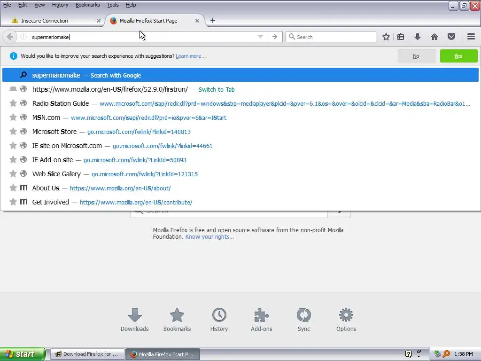Screen dimensions: 481x361
Task: Click the back arrow navigation button
Action: point(10,37)
